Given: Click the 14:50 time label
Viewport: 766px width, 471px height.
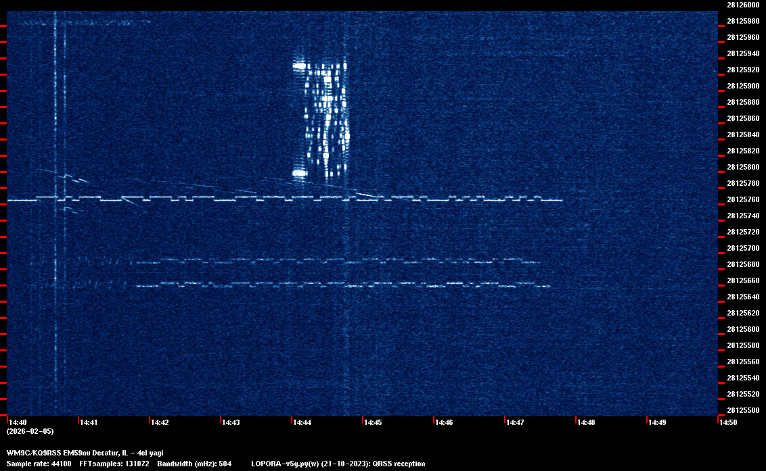Looking at the screenshot, I should pyautogui.click(x=728, y=422).
